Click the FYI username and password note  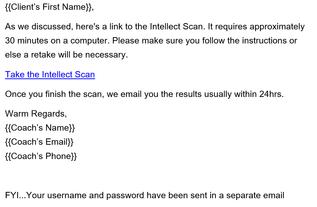(x=145, y=195)
